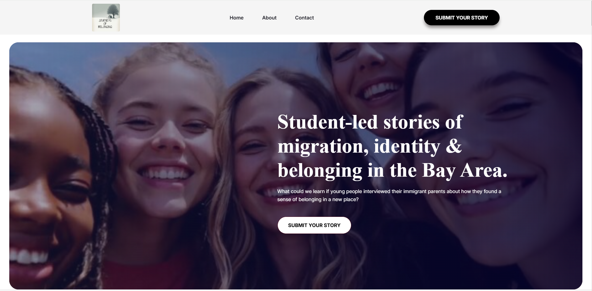
Task: Click the headline line "migration, identity &"
Action: coord(370,146)
